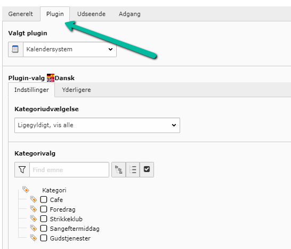Select the Plugin tab
291x249 pixels.
tap(55, 14)
